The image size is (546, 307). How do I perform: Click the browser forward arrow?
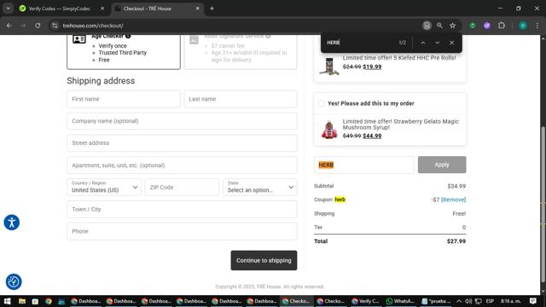point(23,26)
